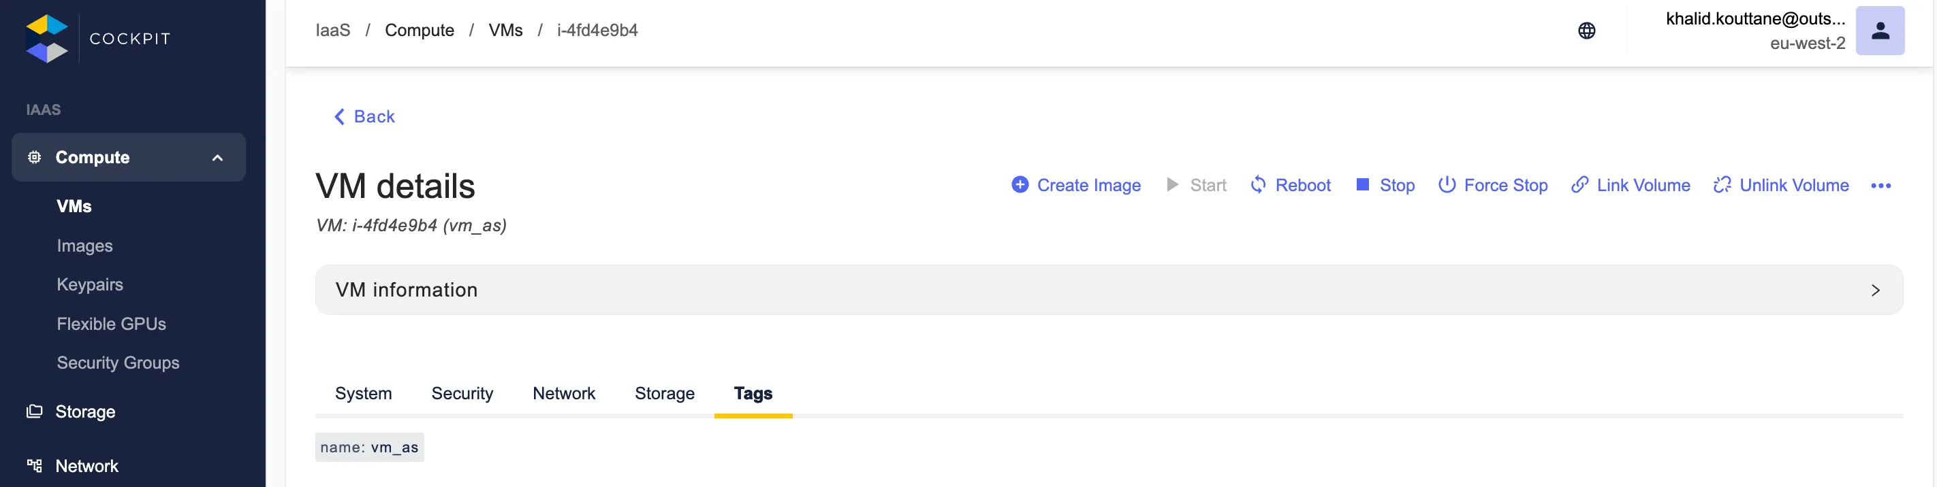Collapse the Compute sidebar section
The height and width of the screenshot is (487, 1937).
pos(217,158)
